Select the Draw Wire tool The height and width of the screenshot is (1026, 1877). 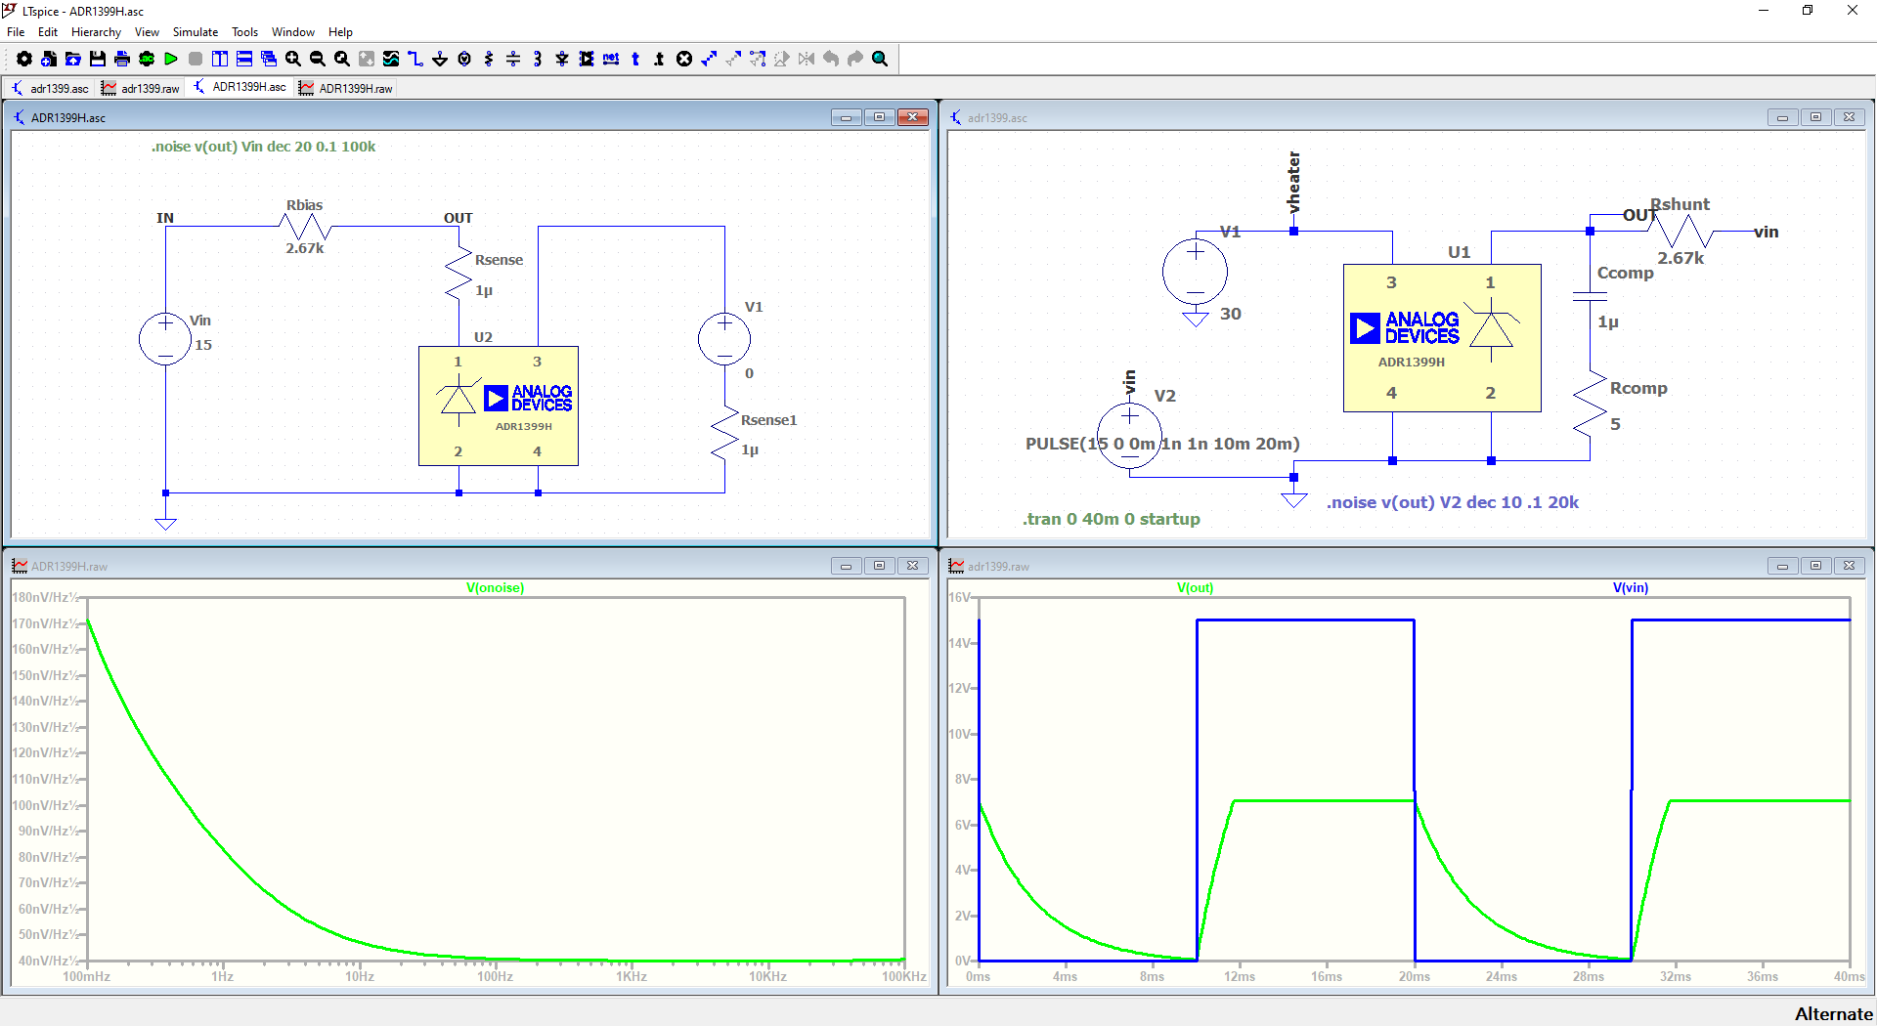click(x=415, y=59)
